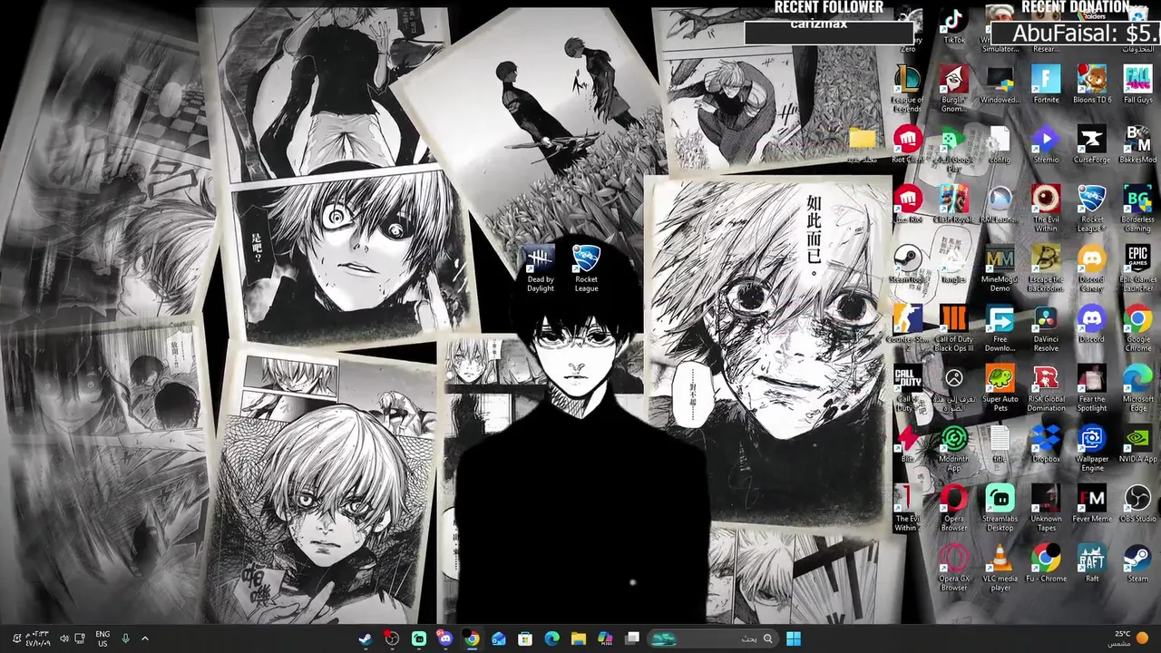Open the Bloons TD 6 shortcut
The image size is (1161, 653).
[1091, 83]
